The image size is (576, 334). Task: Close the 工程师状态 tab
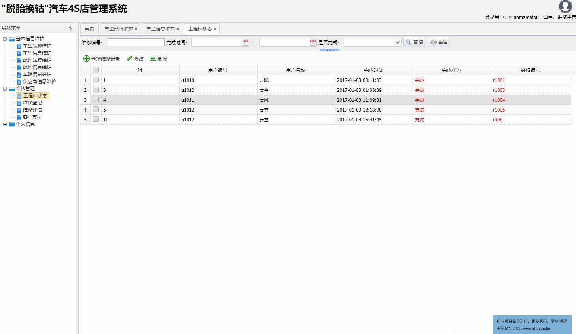215,29
